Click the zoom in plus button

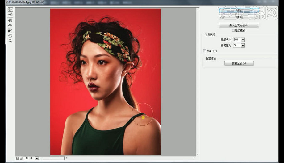pyautogui.click(x=21, y=158)
